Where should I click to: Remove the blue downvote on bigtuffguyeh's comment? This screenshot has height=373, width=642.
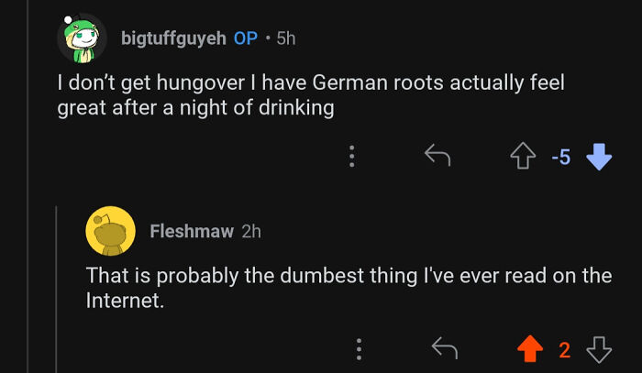[598, 158]
